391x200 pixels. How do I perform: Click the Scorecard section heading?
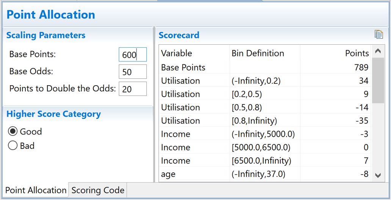coord(179,35)
